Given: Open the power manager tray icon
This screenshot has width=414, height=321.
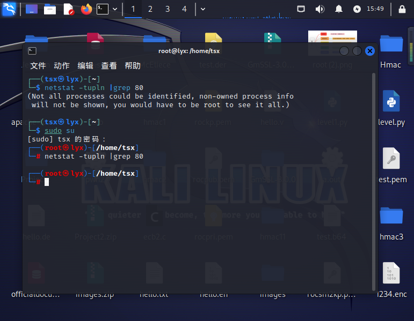Looking at the screenshot, I should [357, 9].
